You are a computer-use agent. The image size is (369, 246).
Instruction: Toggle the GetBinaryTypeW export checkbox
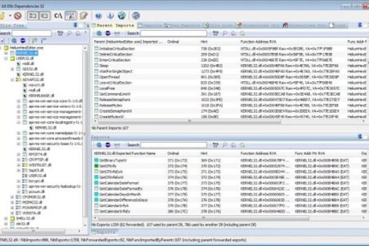click(x=97, y=160)
